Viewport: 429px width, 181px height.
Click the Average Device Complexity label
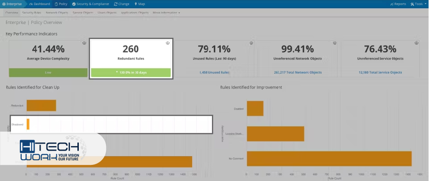coord(48,58)
